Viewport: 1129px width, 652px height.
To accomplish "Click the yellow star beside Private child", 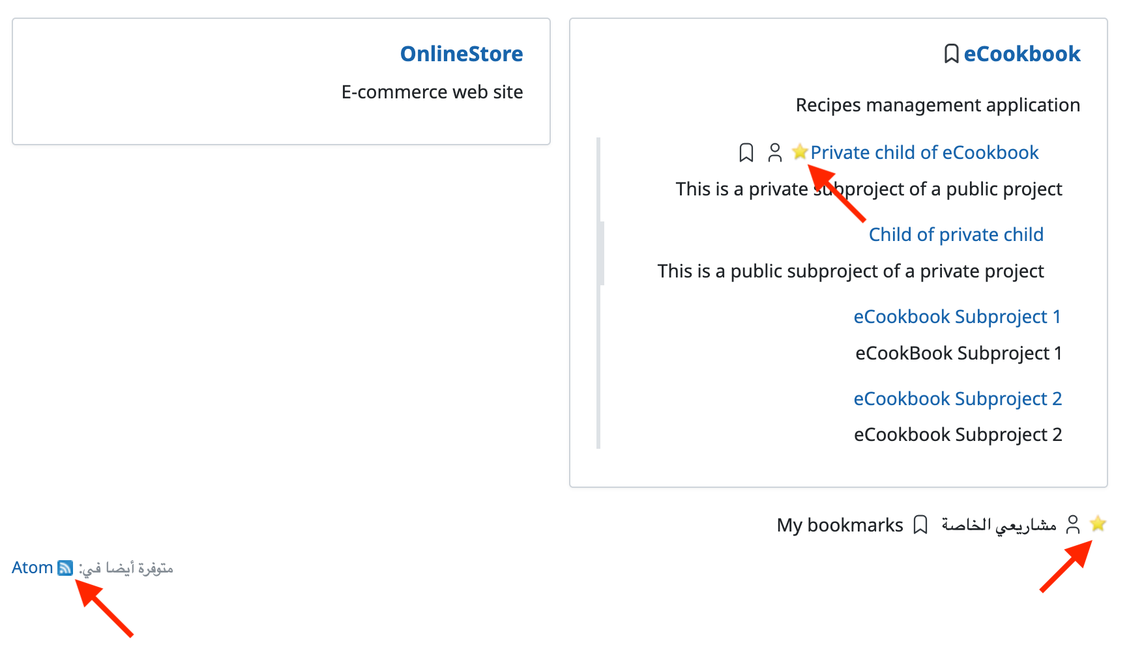I will 800,152.
